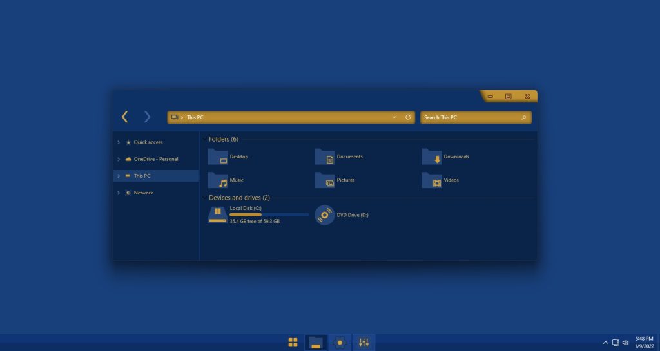This screenshot has height=351, width=660.
Task: Open the Start menu on the taskbar
Action: click(293, 343)
